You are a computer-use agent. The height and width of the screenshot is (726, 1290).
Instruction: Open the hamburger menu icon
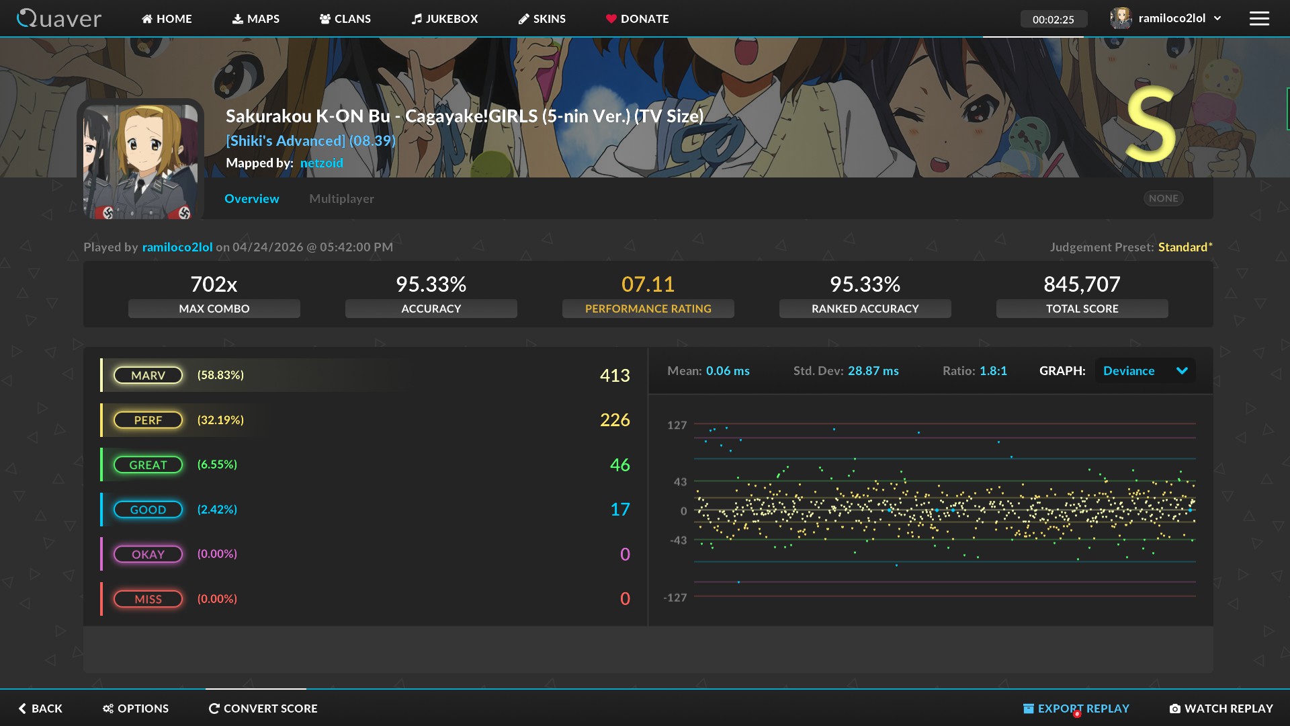tap(1259, 18)
